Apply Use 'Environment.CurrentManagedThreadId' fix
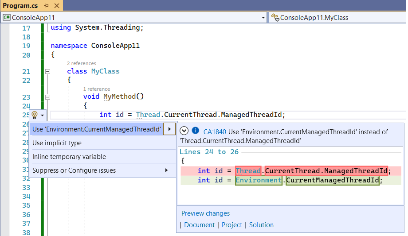The image size is (408, 236). [97, 129]
